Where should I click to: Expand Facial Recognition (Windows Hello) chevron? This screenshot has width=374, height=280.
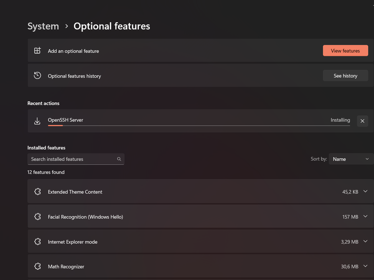[365, 216]
